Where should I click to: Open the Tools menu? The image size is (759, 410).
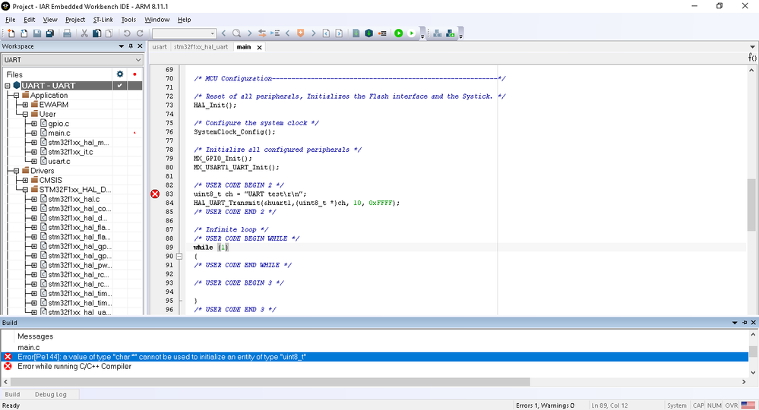coord(128,20)
